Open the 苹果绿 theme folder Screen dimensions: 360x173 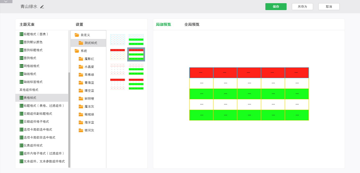click(81, 75)
